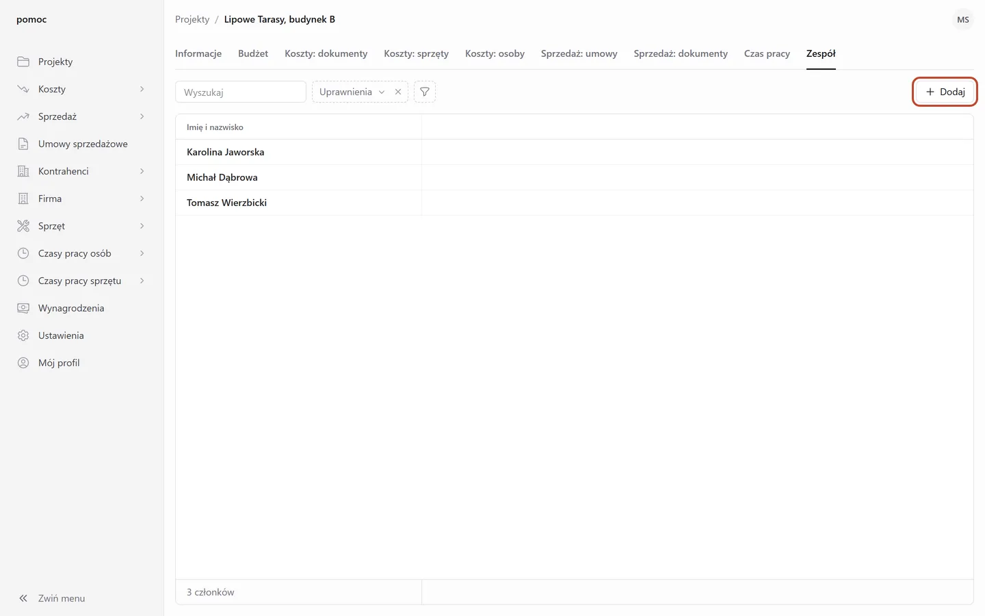Click the Dodaj button
This screenshot has width=985, height=616.
pos(945,92)
